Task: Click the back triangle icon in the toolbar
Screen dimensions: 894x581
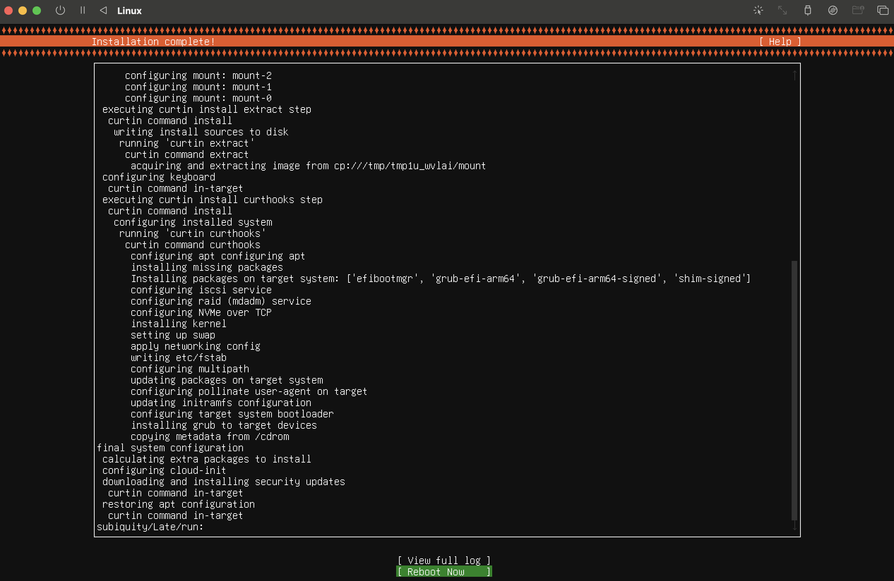Action: pos(103,11)
